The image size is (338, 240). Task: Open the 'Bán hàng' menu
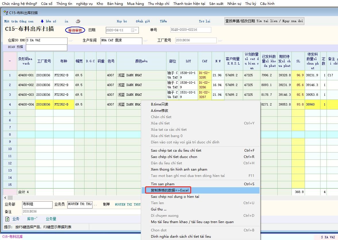[x=115, y=4]
